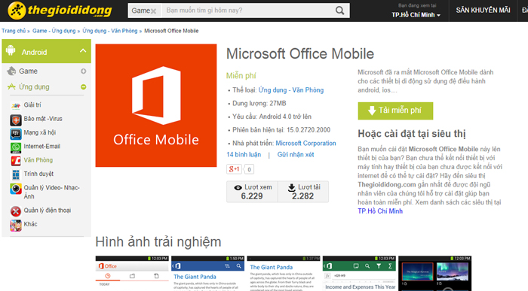Screen dimensions: 528x291
Task: Click the Bảo mật -Virus shield icon
Action: coord(16,120)
